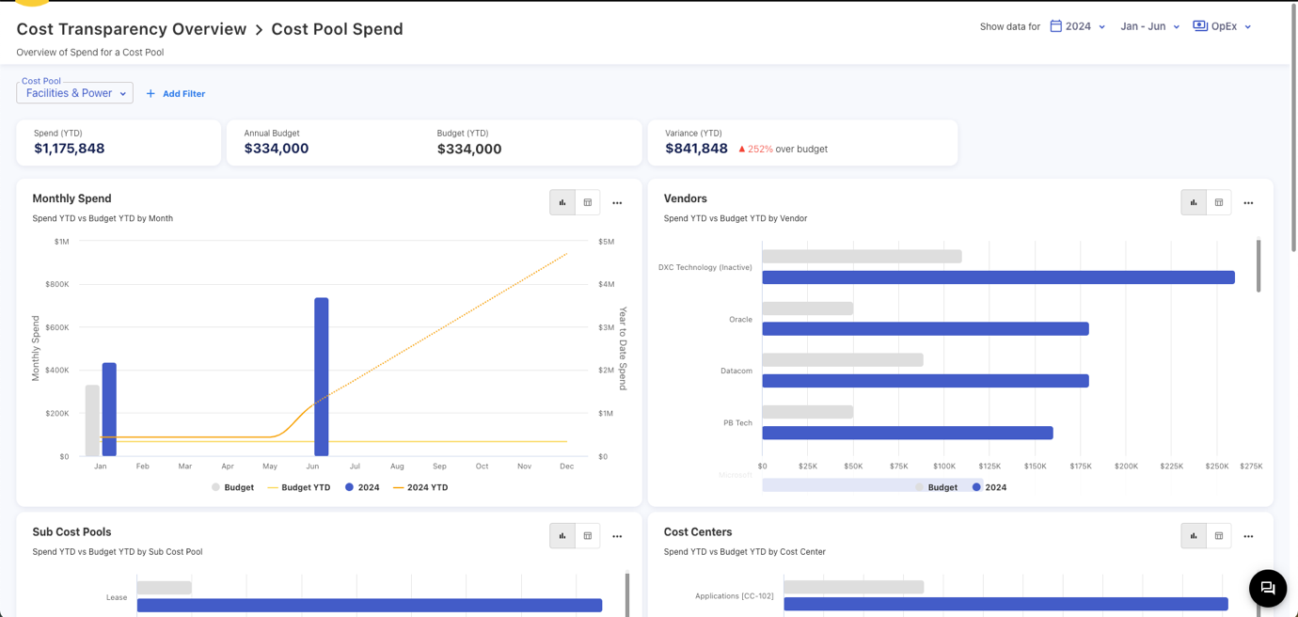Open the chat support widget
Image resolution: width=1298 pixels, height=617 pixels.
click(x=1267, y=588)
